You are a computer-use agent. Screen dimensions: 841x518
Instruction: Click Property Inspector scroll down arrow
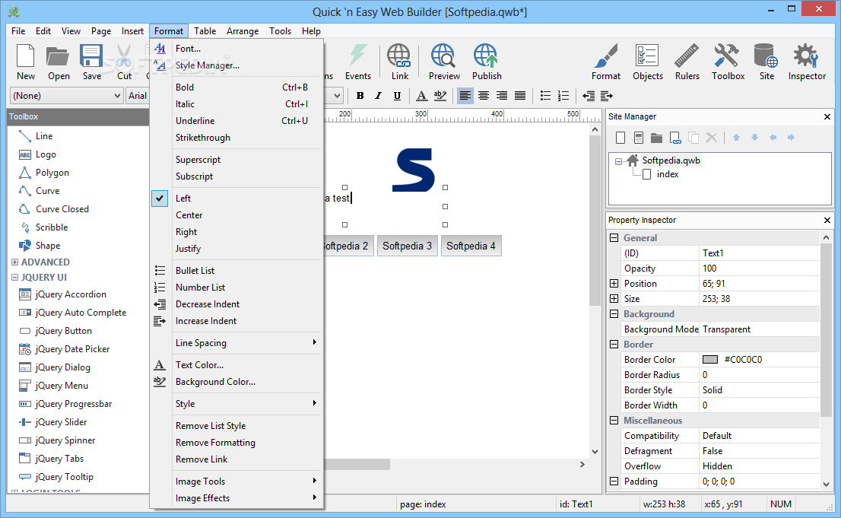tap(826, 485)
